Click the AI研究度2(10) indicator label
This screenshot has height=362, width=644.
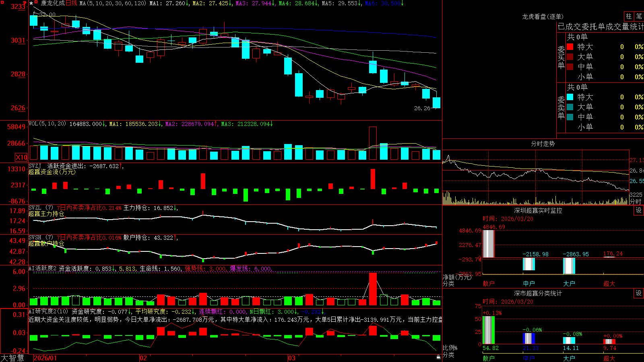coord(48,311)
